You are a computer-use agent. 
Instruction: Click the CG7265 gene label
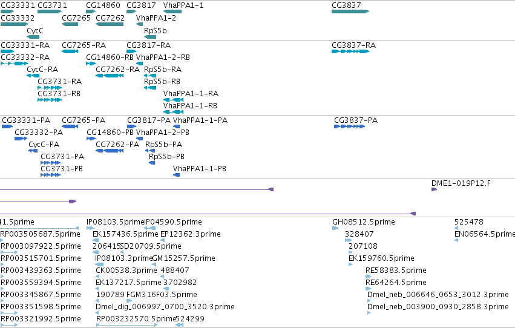click(x=76, y=18)
